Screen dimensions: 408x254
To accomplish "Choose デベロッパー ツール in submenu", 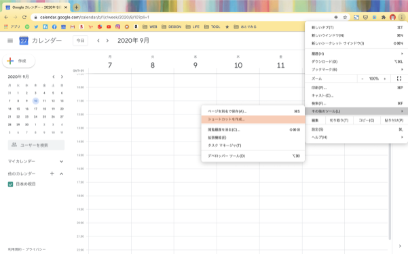I will 253,156.
